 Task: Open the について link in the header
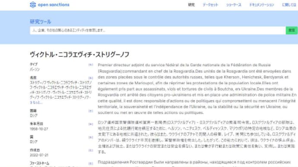[x=289, y=5]
